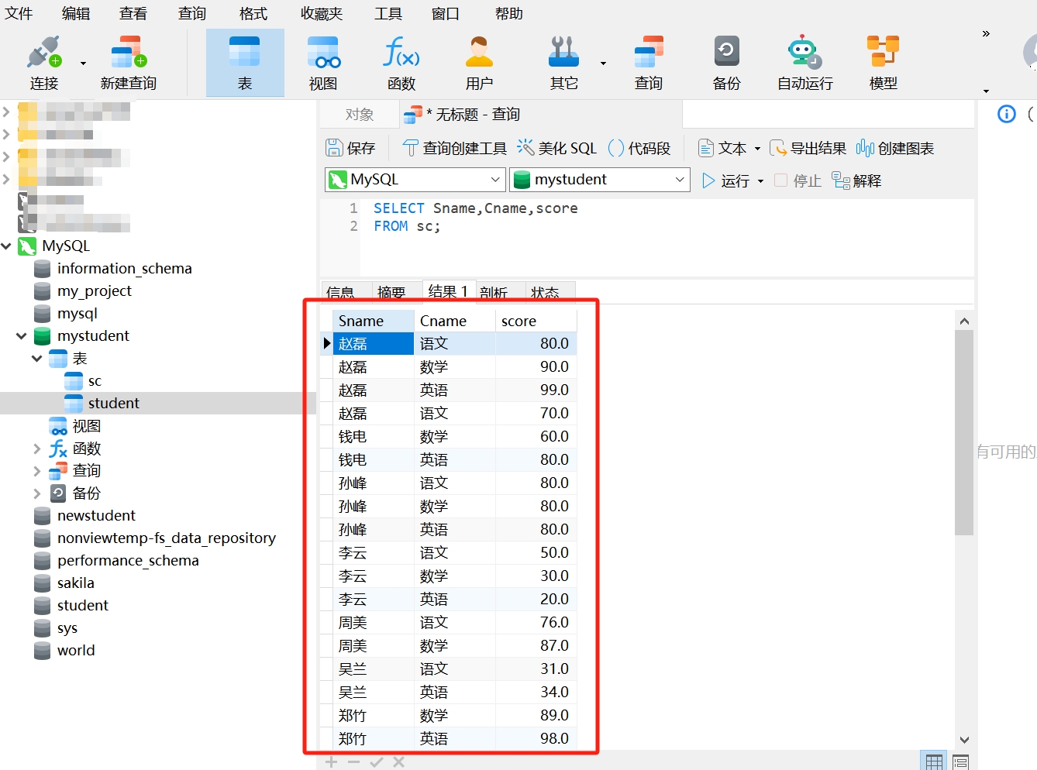Collapse the 表 node in the sidebar tree
Viewport: 1037px width, 770px height.
[x=36, y=358]
